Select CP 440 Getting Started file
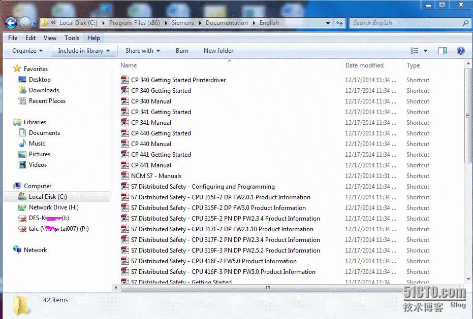 click(161, 133)
